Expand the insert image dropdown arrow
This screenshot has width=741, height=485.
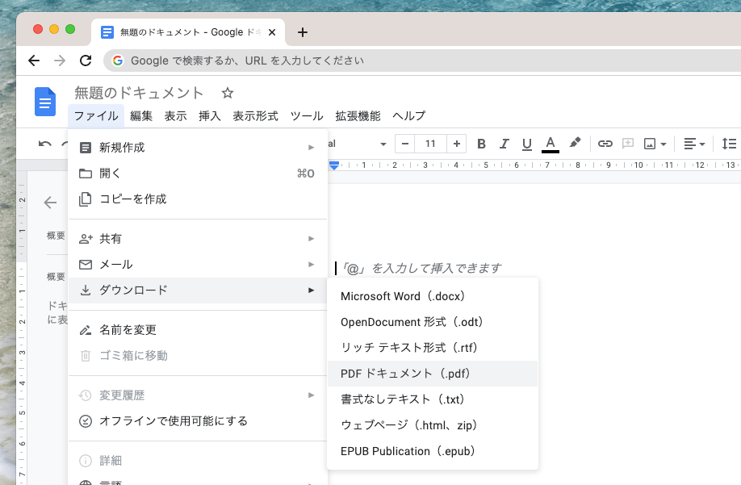[x=664, y=144]
